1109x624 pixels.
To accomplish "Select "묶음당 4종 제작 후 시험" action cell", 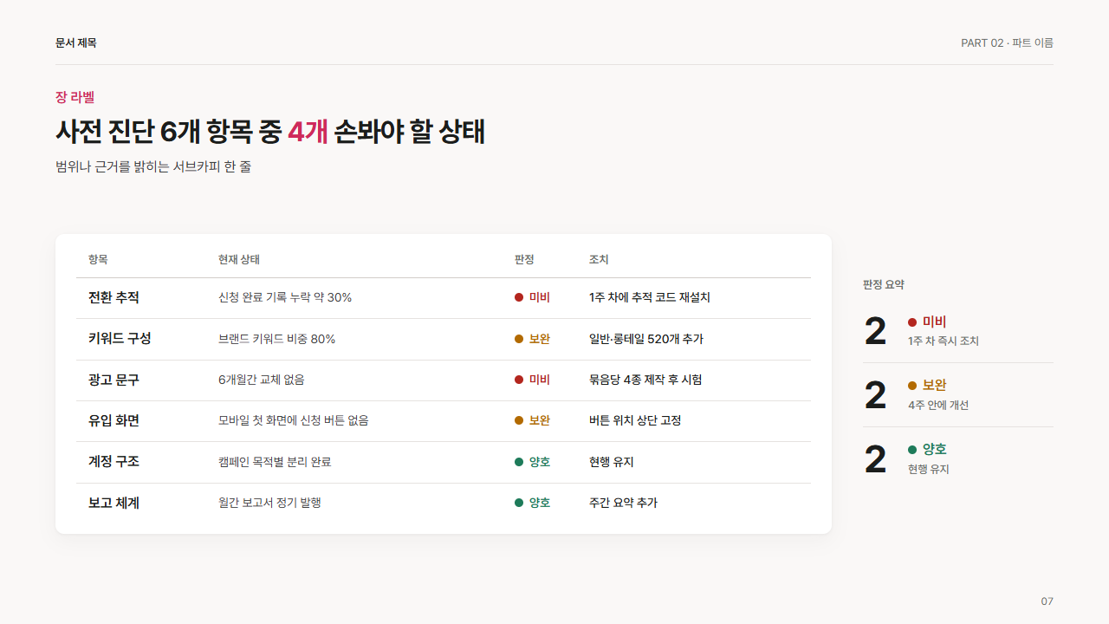I will click(x=645, y=380).
